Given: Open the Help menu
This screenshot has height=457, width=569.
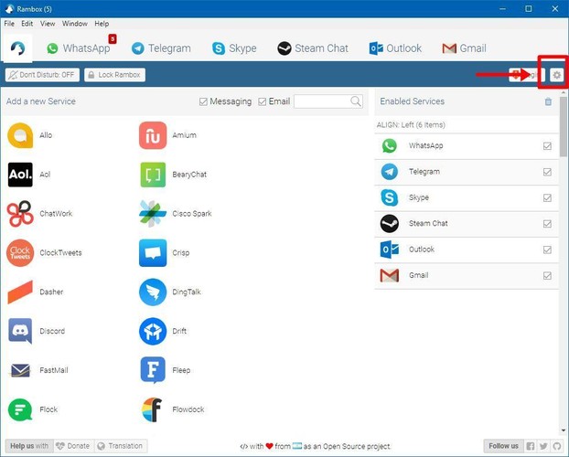Looking at the screenshot, I should (102, 24).
